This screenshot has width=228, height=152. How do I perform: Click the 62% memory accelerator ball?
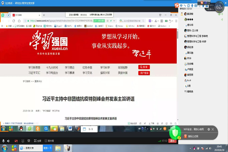(x=219, y=7)
